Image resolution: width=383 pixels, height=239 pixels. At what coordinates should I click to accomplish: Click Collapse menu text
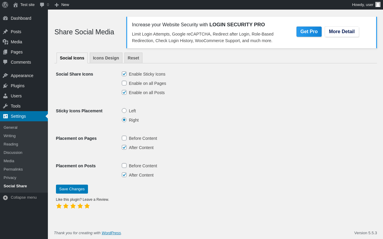pos(24,197)
